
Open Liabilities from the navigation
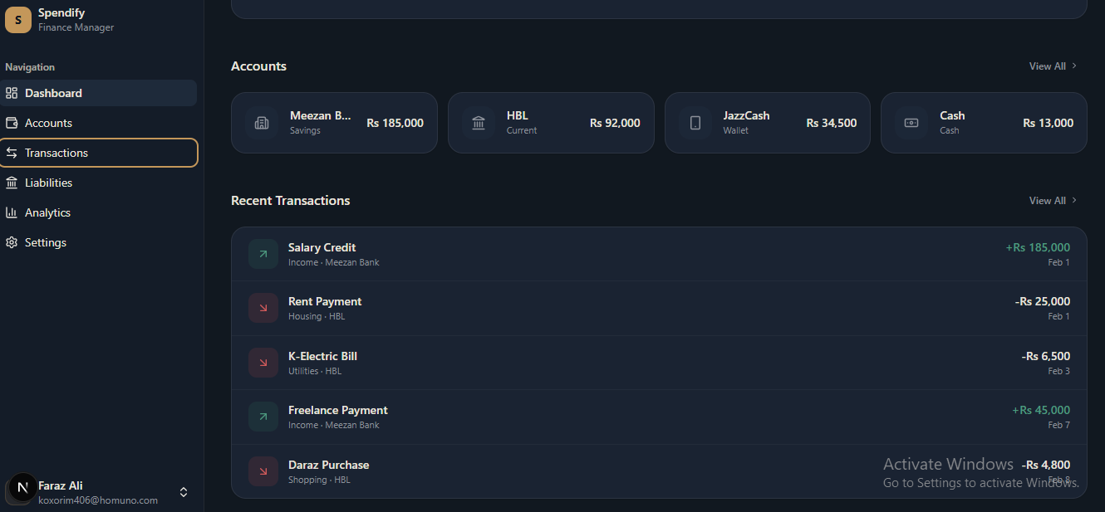pyautogui.click(x=48, y=183)
